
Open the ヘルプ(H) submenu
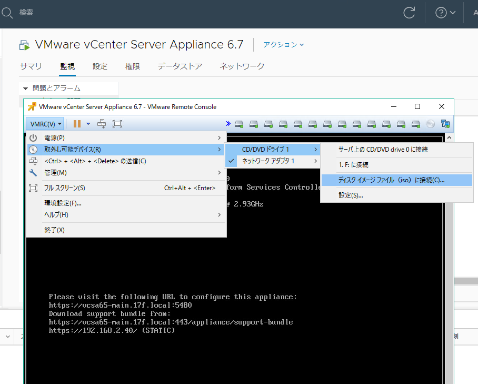click(x=126, y=215)
